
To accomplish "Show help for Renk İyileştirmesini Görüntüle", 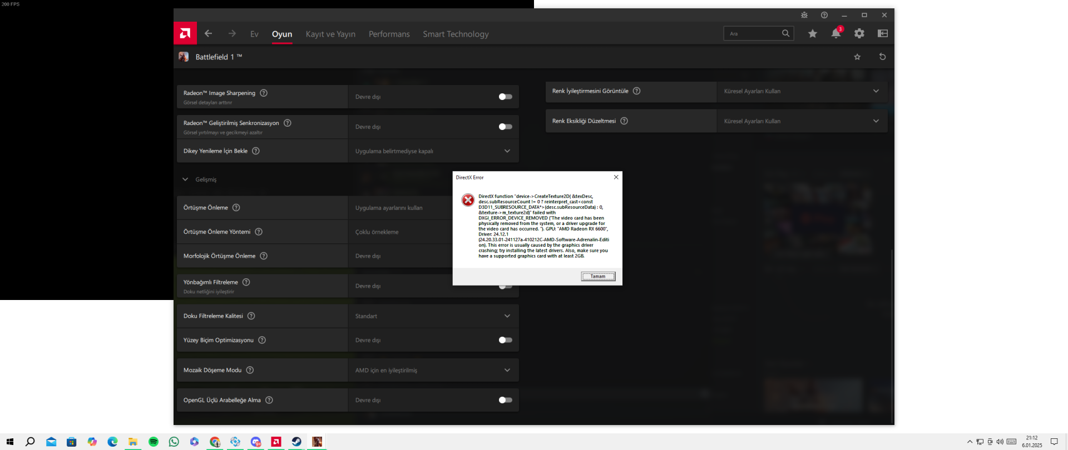I will tap(637, 91).
